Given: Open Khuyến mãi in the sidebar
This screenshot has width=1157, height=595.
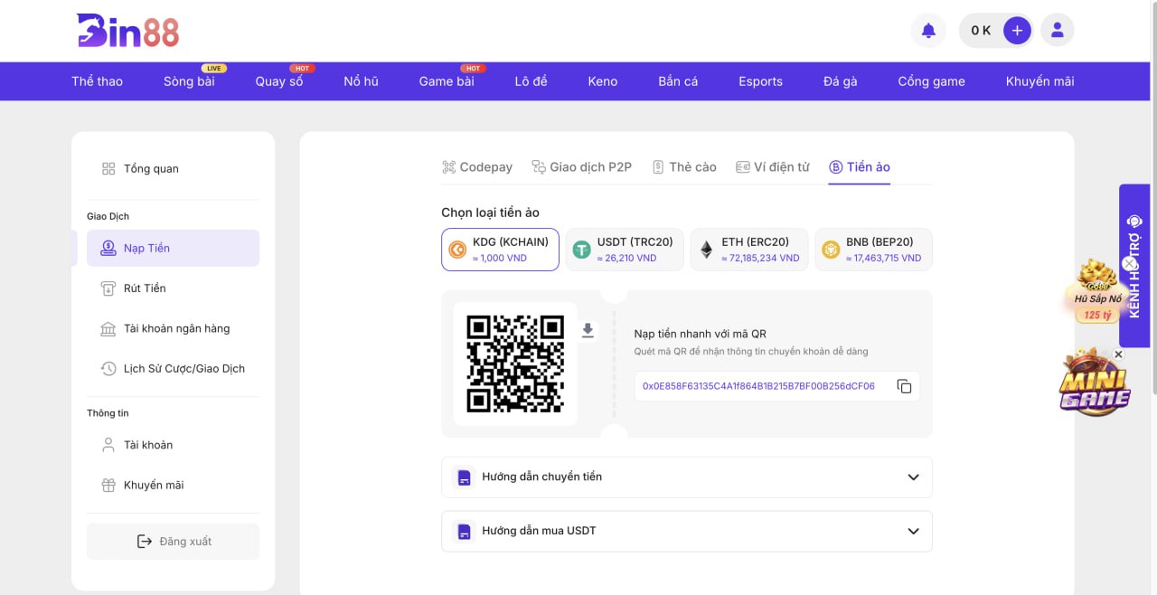Looking at the screenshot, I should point(173,486).
